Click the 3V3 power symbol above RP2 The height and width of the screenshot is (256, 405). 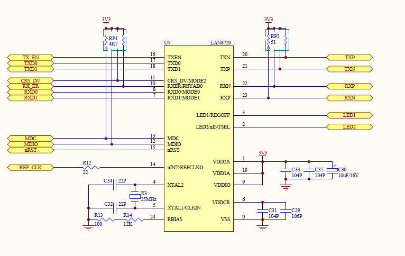click(269, 21)
